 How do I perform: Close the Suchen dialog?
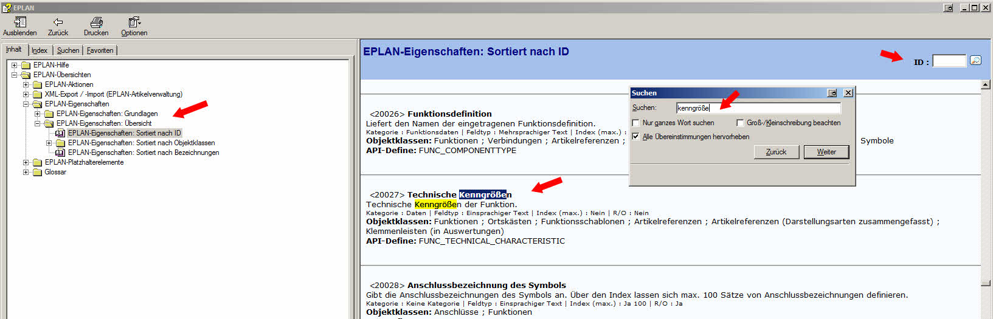(848, 93)
